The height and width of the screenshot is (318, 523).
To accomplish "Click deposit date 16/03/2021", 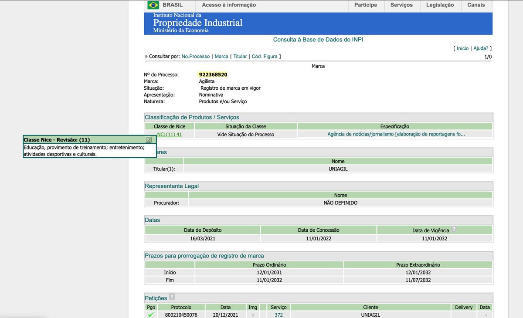I will tap(203, 238).
